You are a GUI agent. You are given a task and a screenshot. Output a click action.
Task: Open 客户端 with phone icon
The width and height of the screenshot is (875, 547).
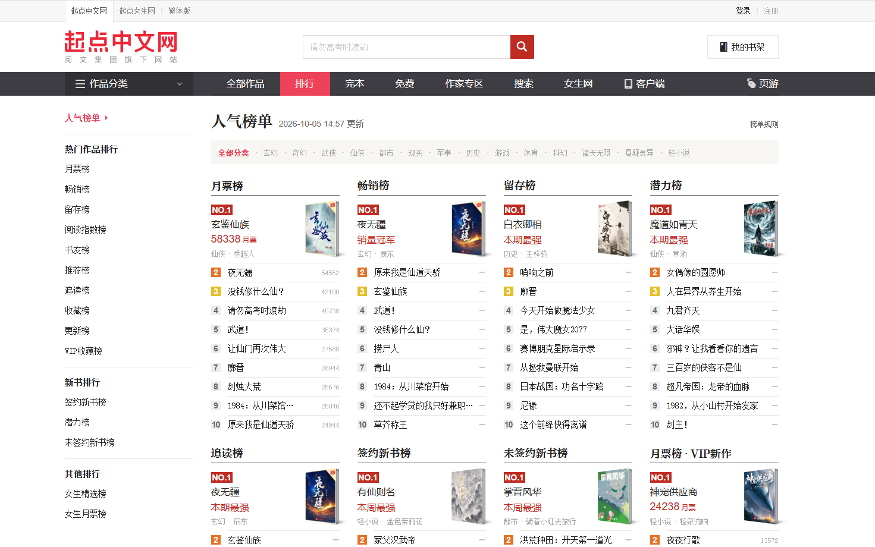(x=644, y=84)
